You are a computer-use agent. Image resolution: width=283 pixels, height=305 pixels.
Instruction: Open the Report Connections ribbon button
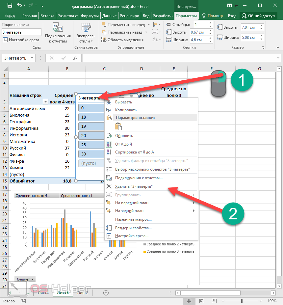coord(58,34)
